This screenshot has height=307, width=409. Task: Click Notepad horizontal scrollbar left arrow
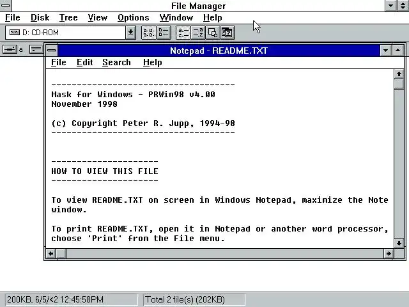51,253
